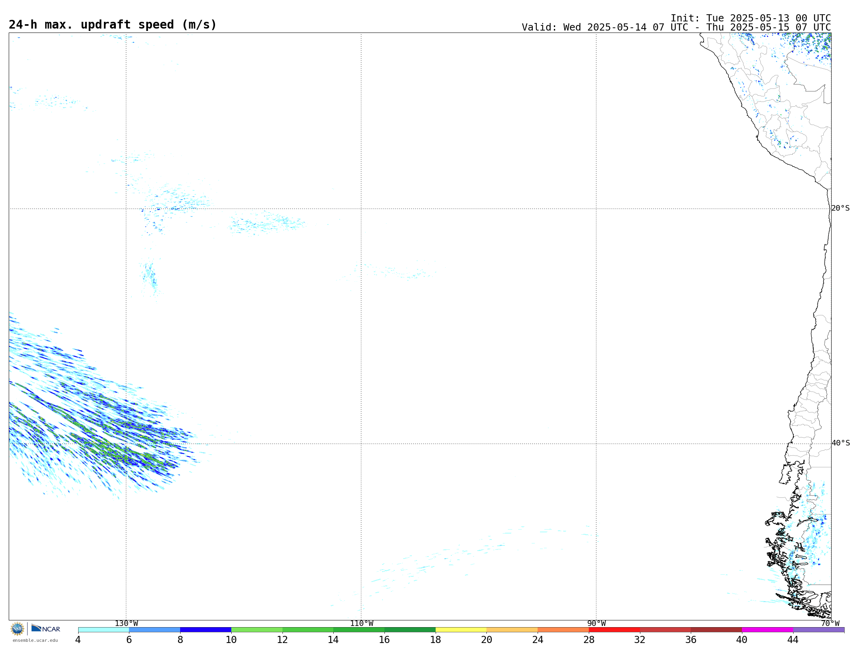Click the 40°S latitude label
Screen dimensions: 857x645
tap(841, 443)
